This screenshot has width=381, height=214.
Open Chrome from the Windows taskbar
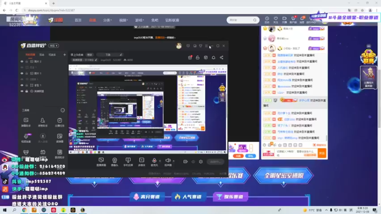(x=24, y=210)
